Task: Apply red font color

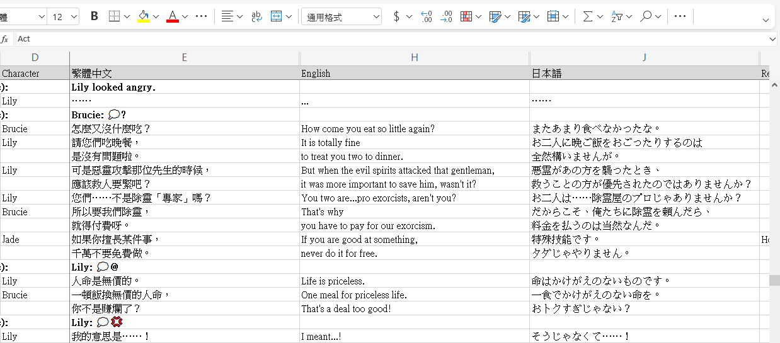Action: pos(173,16)
